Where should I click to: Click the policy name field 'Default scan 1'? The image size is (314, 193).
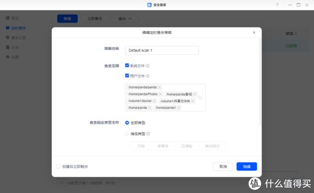[162, 50]
